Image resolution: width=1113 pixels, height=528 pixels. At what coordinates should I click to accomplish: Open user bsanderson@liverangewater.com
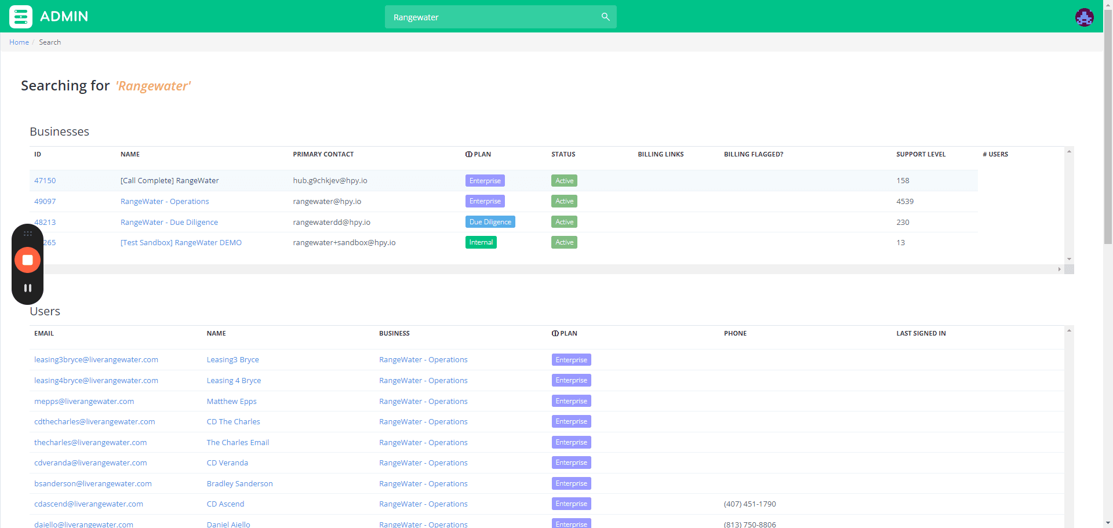93,484
